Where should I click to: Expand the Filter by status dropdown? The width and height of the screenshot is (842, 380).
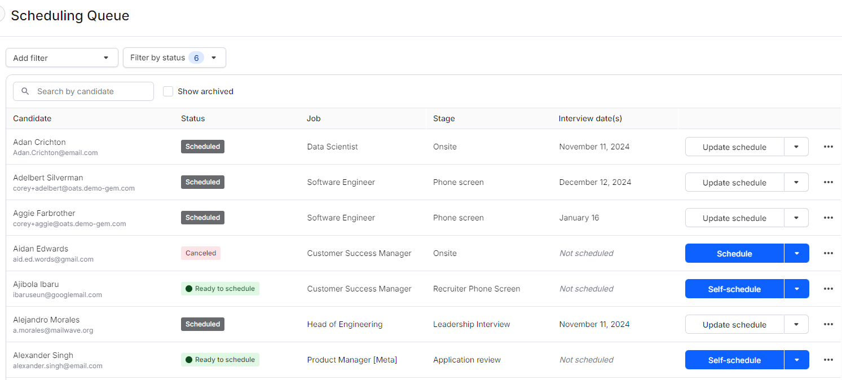[174, 58]
